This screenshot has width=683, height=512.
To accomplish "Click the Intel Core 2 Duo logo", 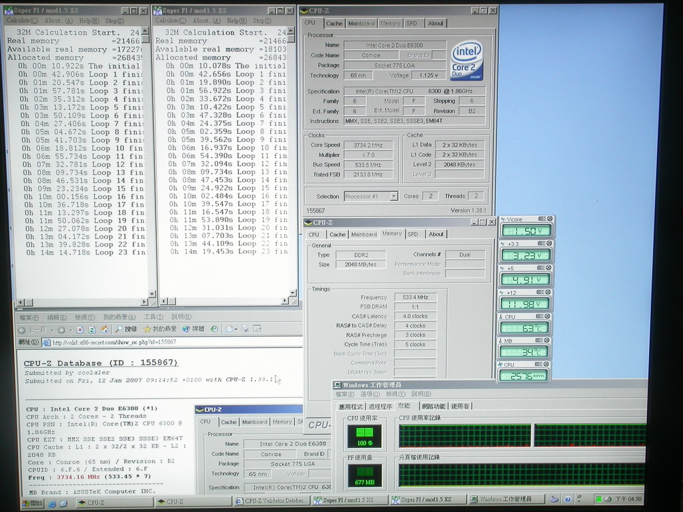I will coord(467,61).
